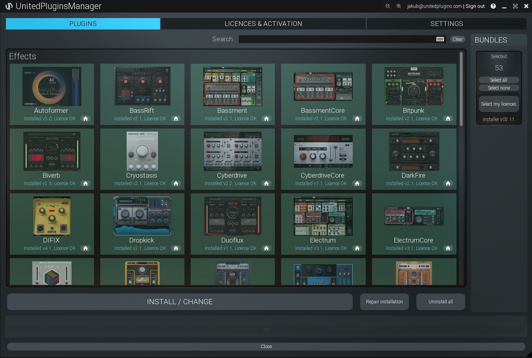The height and width of the screenshot is (358, 532).
Task: Click the plugin list vertical scrollbar
Action: (x=461, y=89)
